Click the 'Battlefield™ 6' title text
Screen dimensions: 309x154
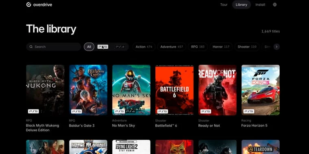point(166,126)
